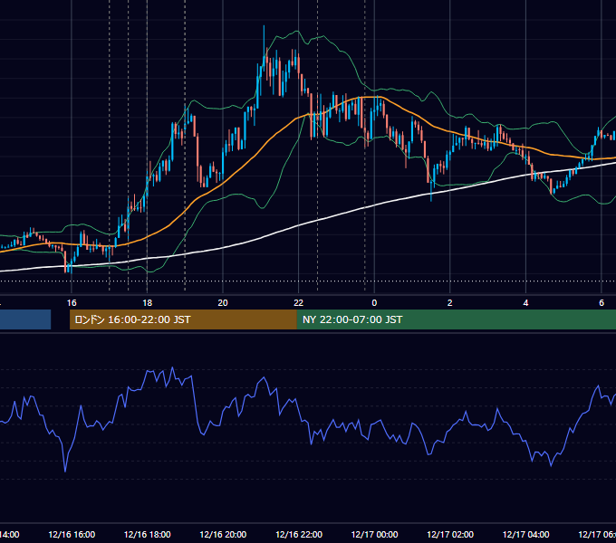Click the 22 hour label on the chart axis
Screen dimensions: 616x543
point(299,303)
